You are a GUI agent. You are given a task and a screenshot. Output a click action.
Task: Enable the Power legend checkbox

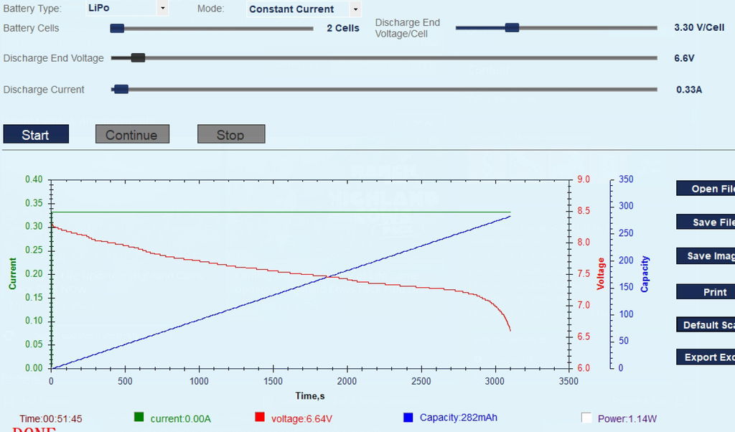pyautogui.click(x=586, y=418)
